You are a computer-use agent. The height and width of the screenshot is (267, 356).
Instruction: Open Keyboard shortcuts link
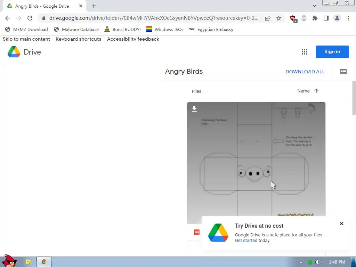pyautogui.click(x=78, y=39)
